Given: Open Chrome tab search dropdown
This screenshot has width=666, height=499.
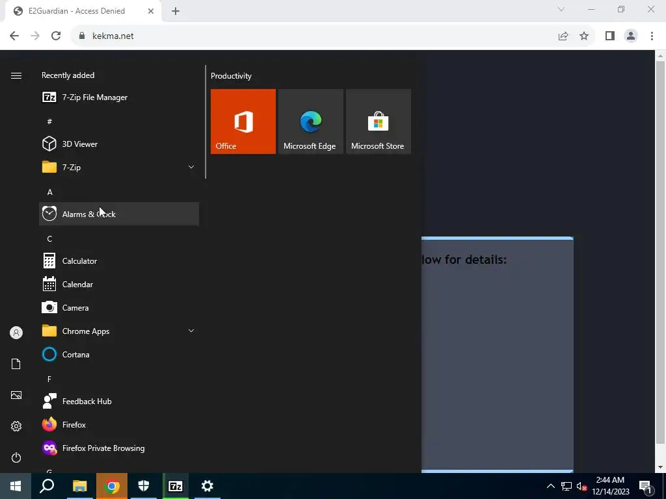Looking at the screenshot, I should pos(561,9).
